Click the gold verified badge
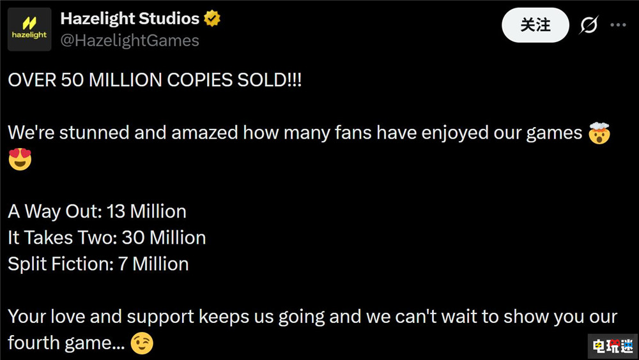 [x=212, y=19]
